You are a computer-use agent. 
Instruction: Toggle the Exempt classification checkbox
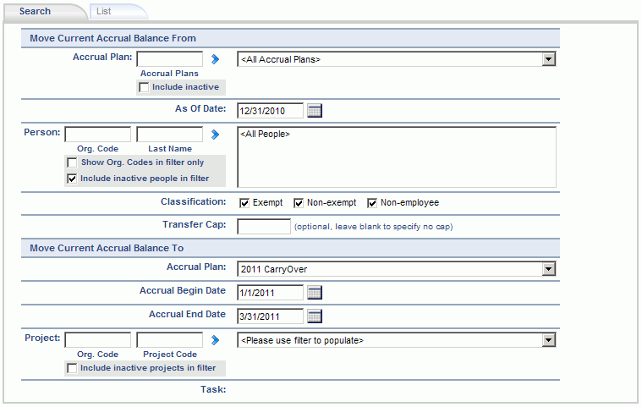pos(244,203)
